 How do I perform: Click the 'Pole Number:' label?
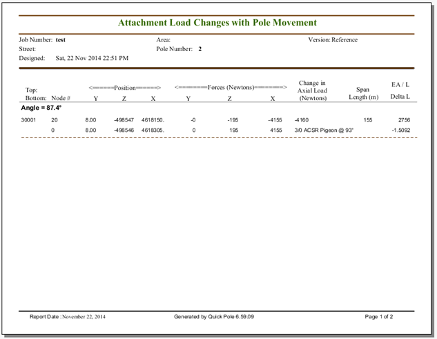174,49
